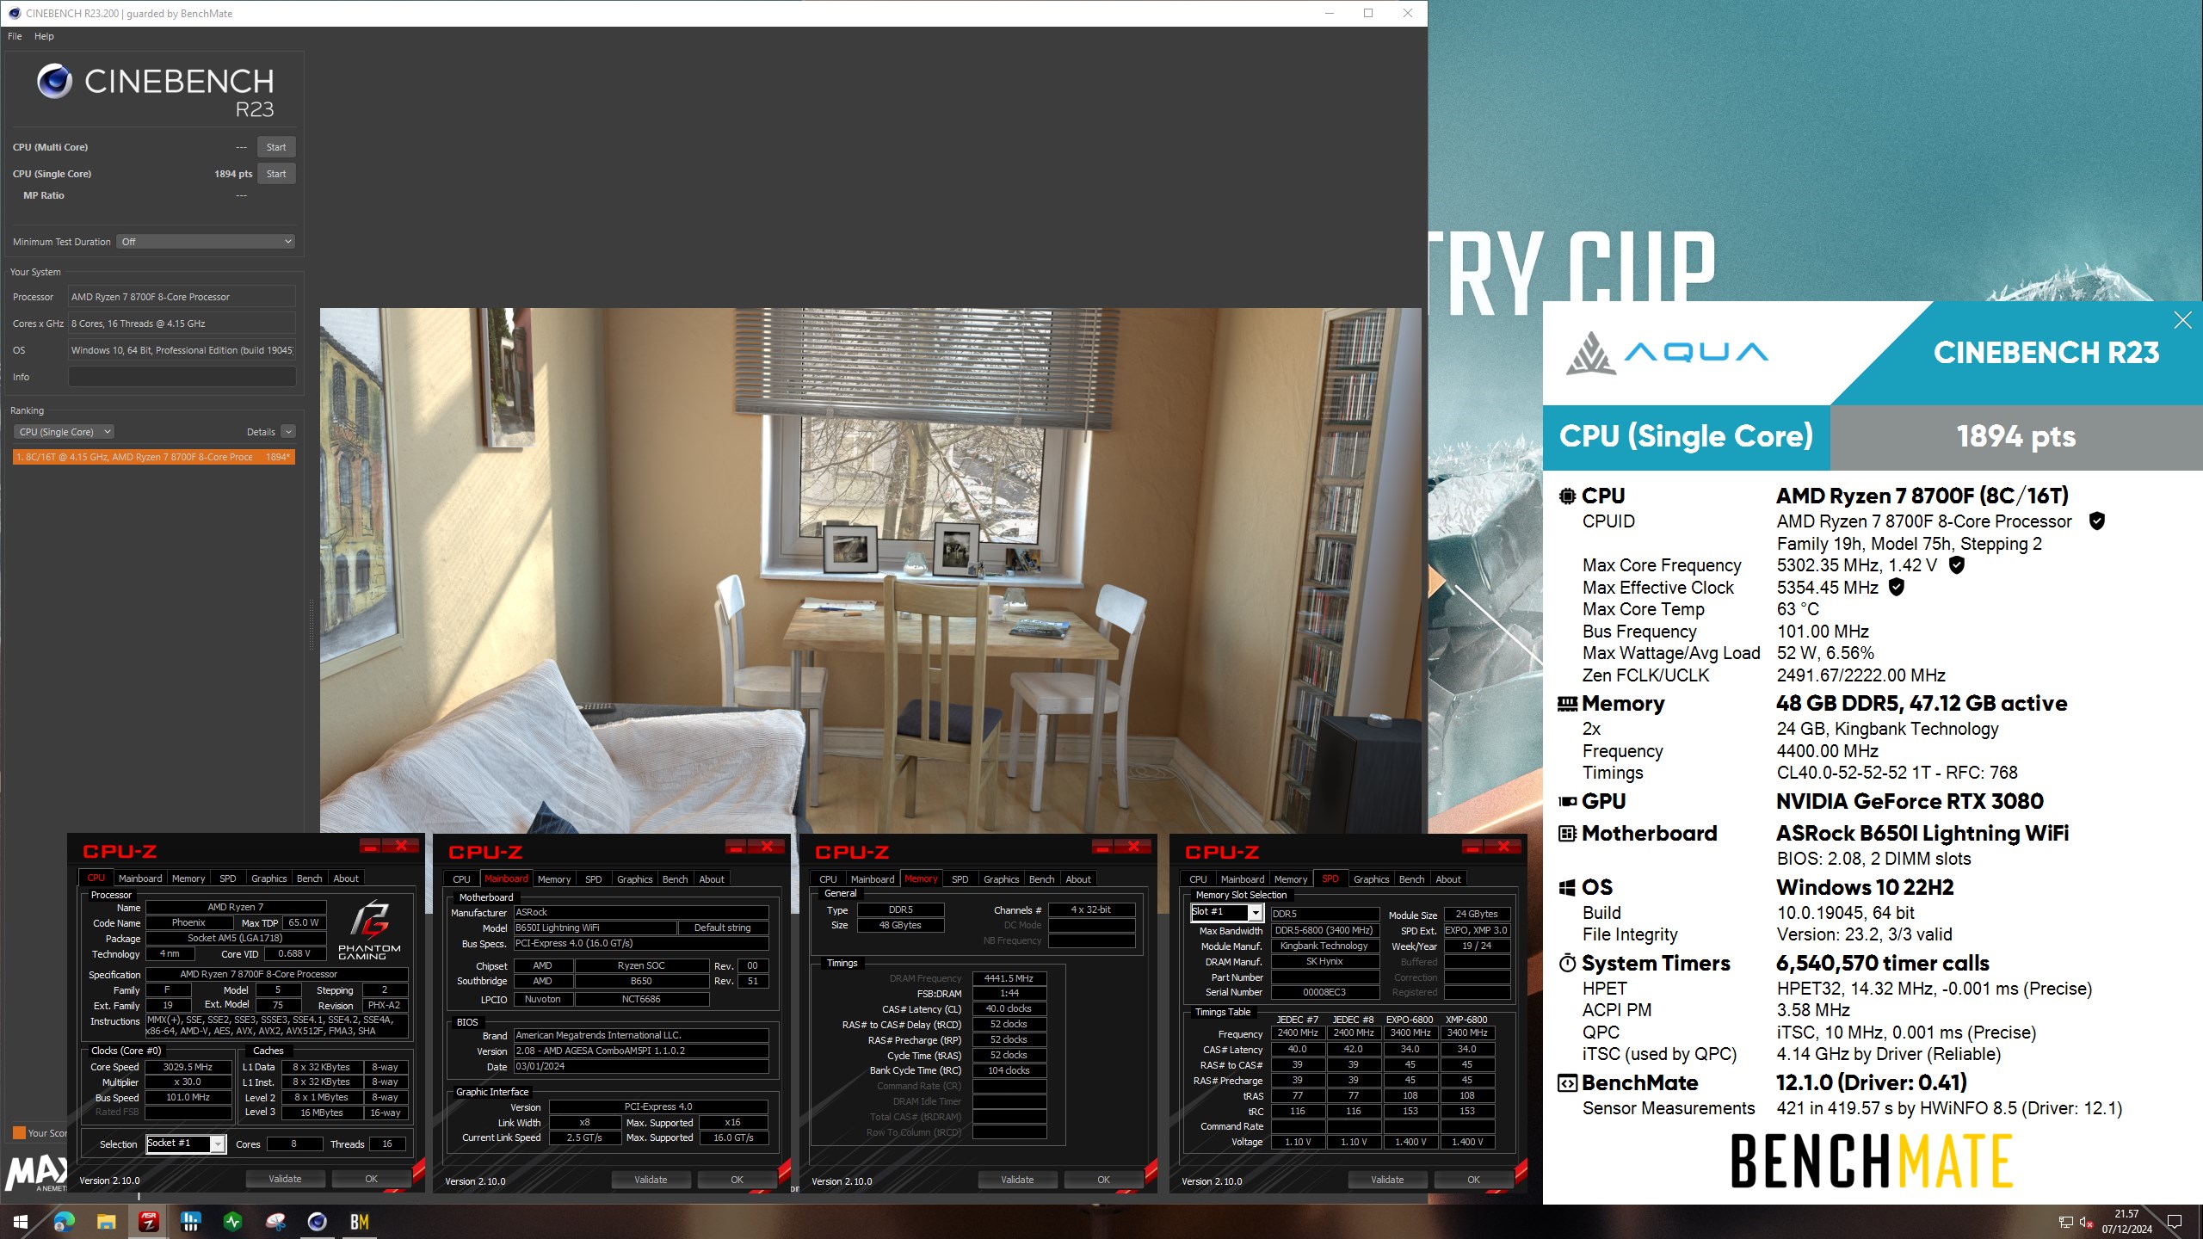Click Validate in the CPU-tab CPU-Z window
The width and height of the screenshot is (2203, 1239).
(x=285, y=1180)
